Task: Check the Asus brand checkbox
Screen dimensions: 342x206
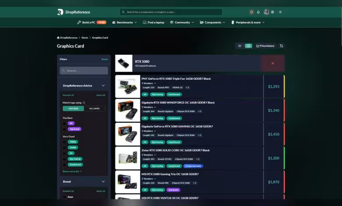Action: click(x=64, y=197)
